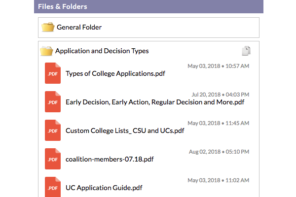Image resolution: width=296 pixels, height=197 pixels.
Task: Click PDF icon for Custom College Lists file
Action: click(x=53, y=130)
